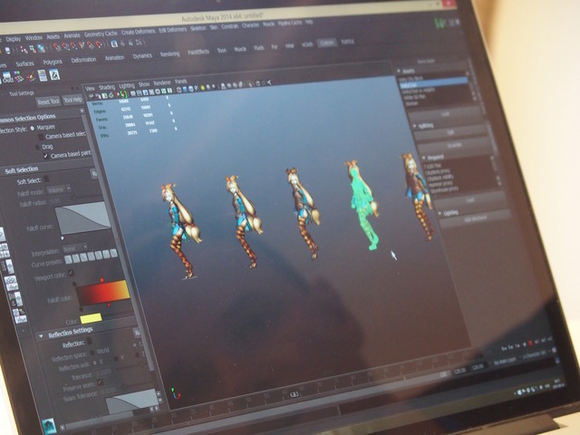Click the current frame marker 6.83 on timeline
The width and height of the screenshot is (580, 435).
point(294,395)
